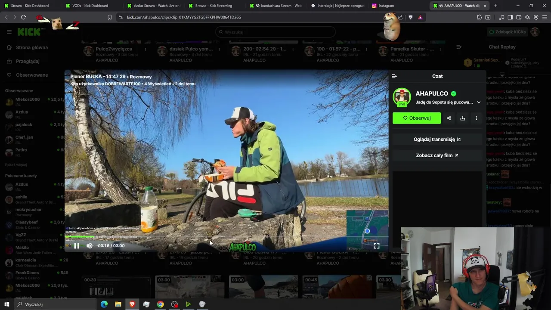Image resolution: width=551 pixels, height=310 pixels.
Task: Download the clip
Action: 463,118
